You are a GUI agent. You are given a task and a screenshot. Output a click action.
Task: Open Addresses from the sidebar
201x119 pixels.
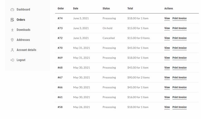pyautogui.click(x=23, y=40)
